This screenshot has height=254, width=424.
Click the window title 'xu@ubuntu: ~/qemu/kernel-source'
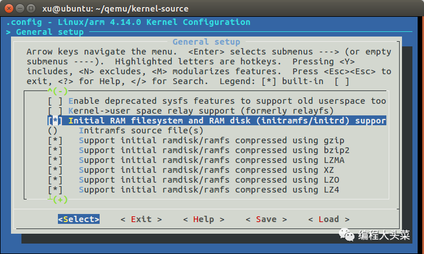(115, 9)
